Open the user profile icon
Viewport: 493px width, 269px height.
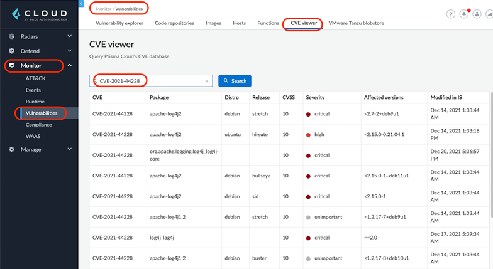click(477, 14)
